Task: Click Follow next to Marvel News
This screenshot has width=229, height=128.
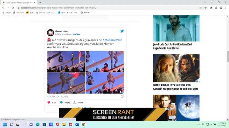Action: pyautogui.click(x=77, y=34)
